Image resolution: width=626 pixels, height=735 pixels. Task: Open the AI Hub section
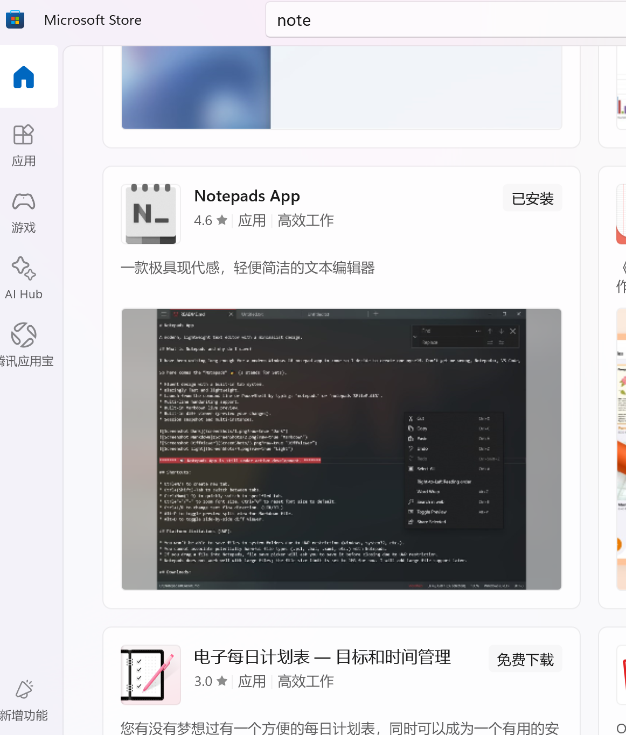24,278
